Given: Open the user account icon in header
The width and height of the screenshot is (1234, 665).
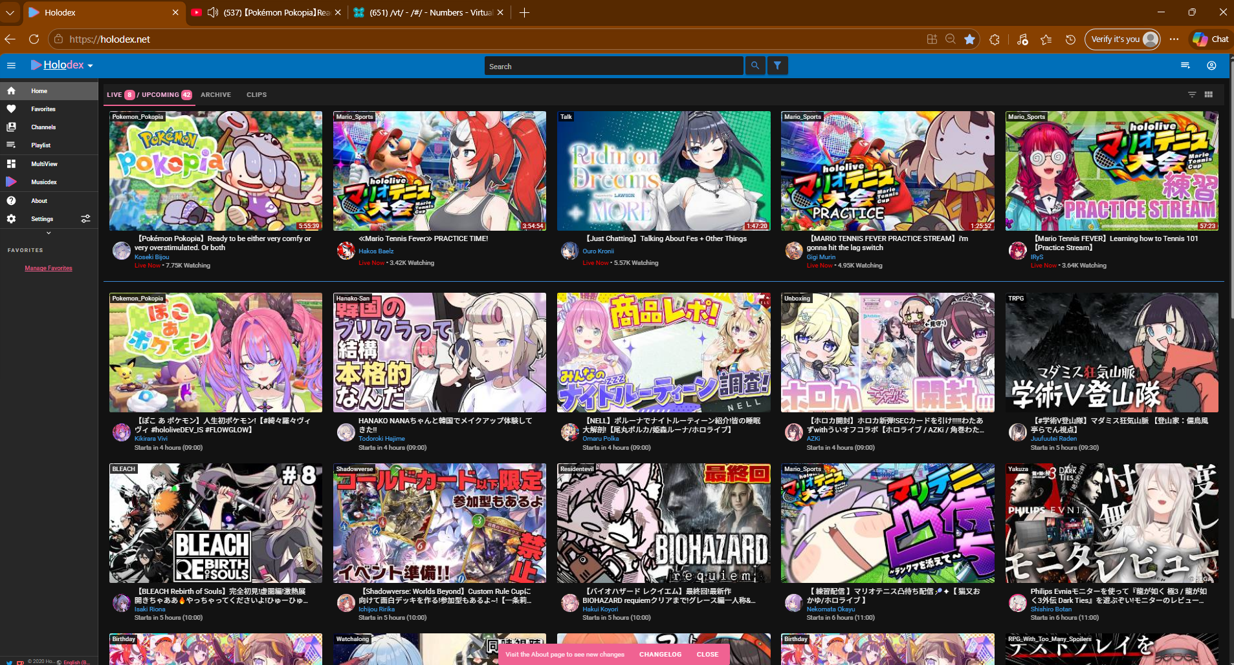Looking at the screenshot, I should [1211, 65].
